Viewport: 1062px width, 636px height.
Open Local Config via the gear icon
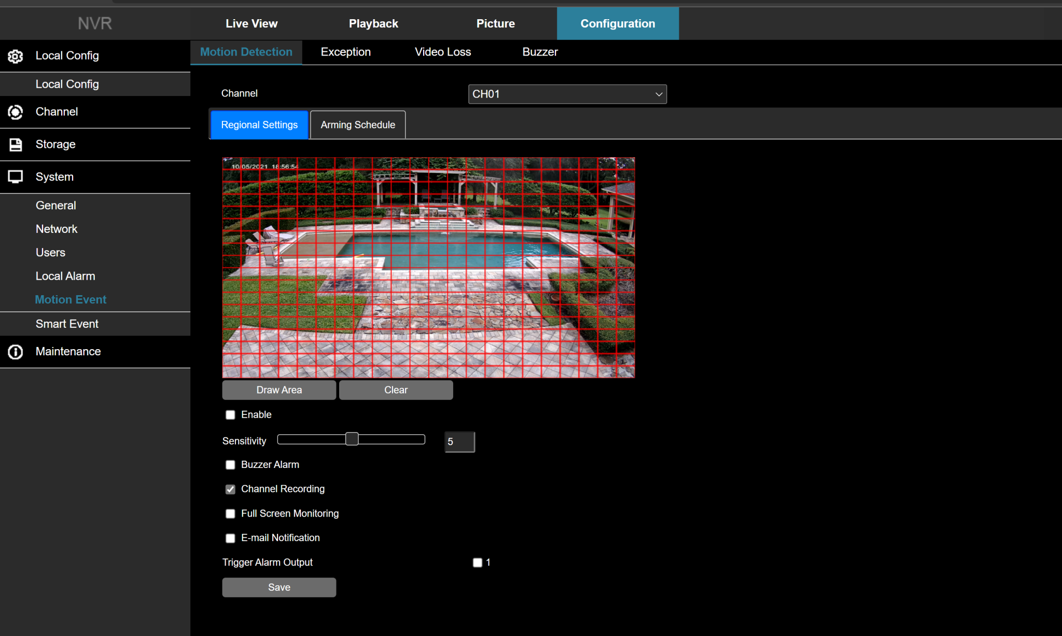16,56
